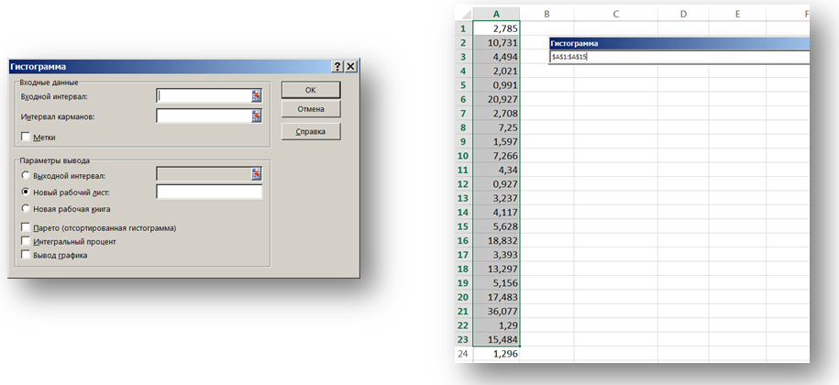
Task: Click the Интервал карманов input box
Action: coord(204,116)
